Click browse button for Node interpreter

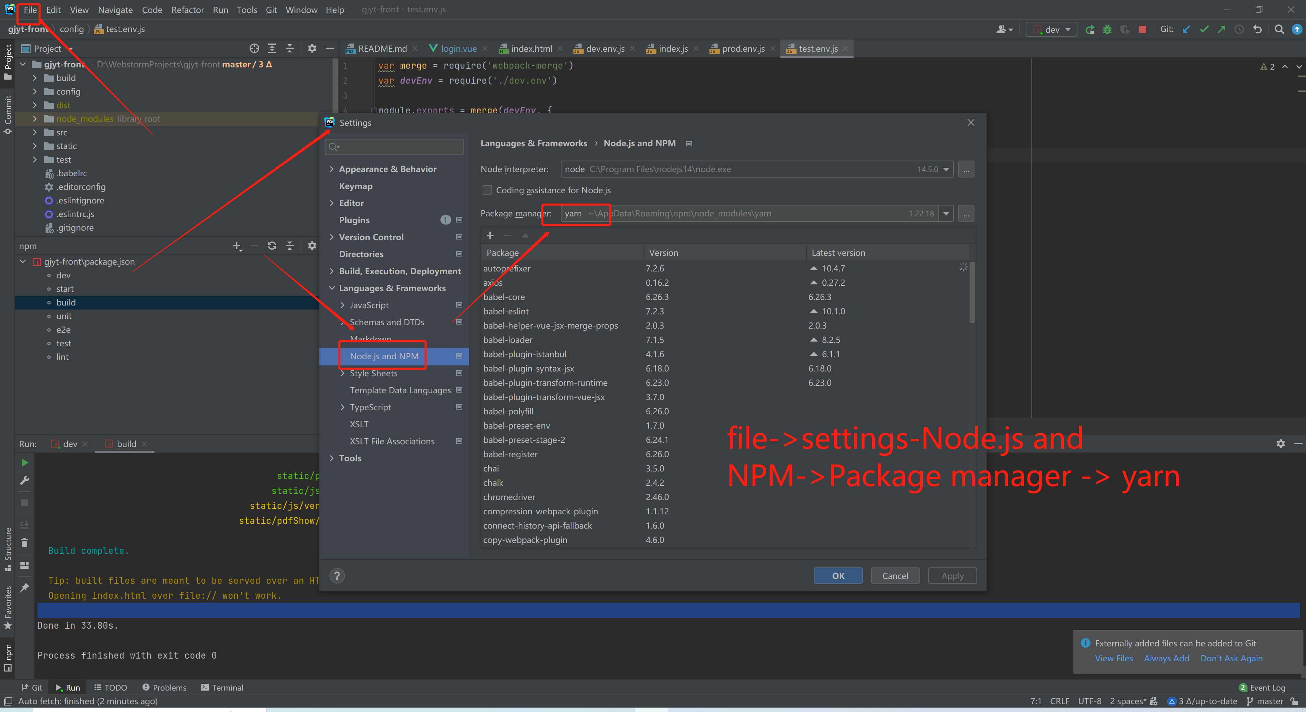click(966, 169)
